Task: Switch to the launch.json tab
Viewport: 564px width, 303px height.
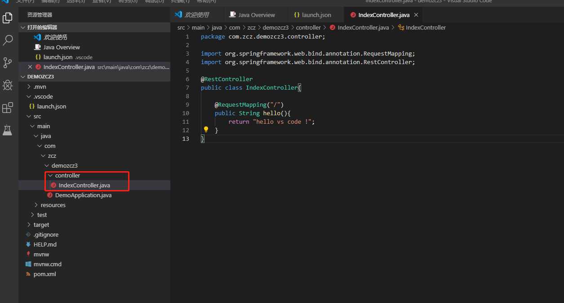Action: (316, 15)
